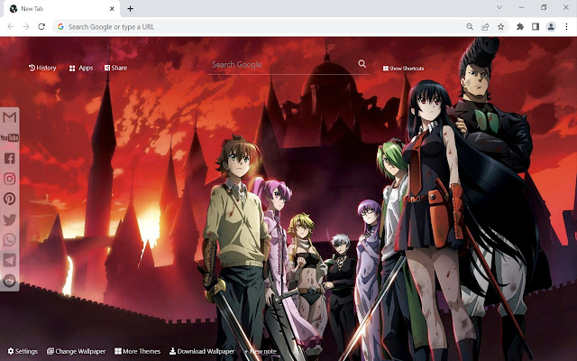Viewport: 577px width, 361px height.
Task: Go forward in browser history
Action: pyautogui.click(x=26, y=26)
